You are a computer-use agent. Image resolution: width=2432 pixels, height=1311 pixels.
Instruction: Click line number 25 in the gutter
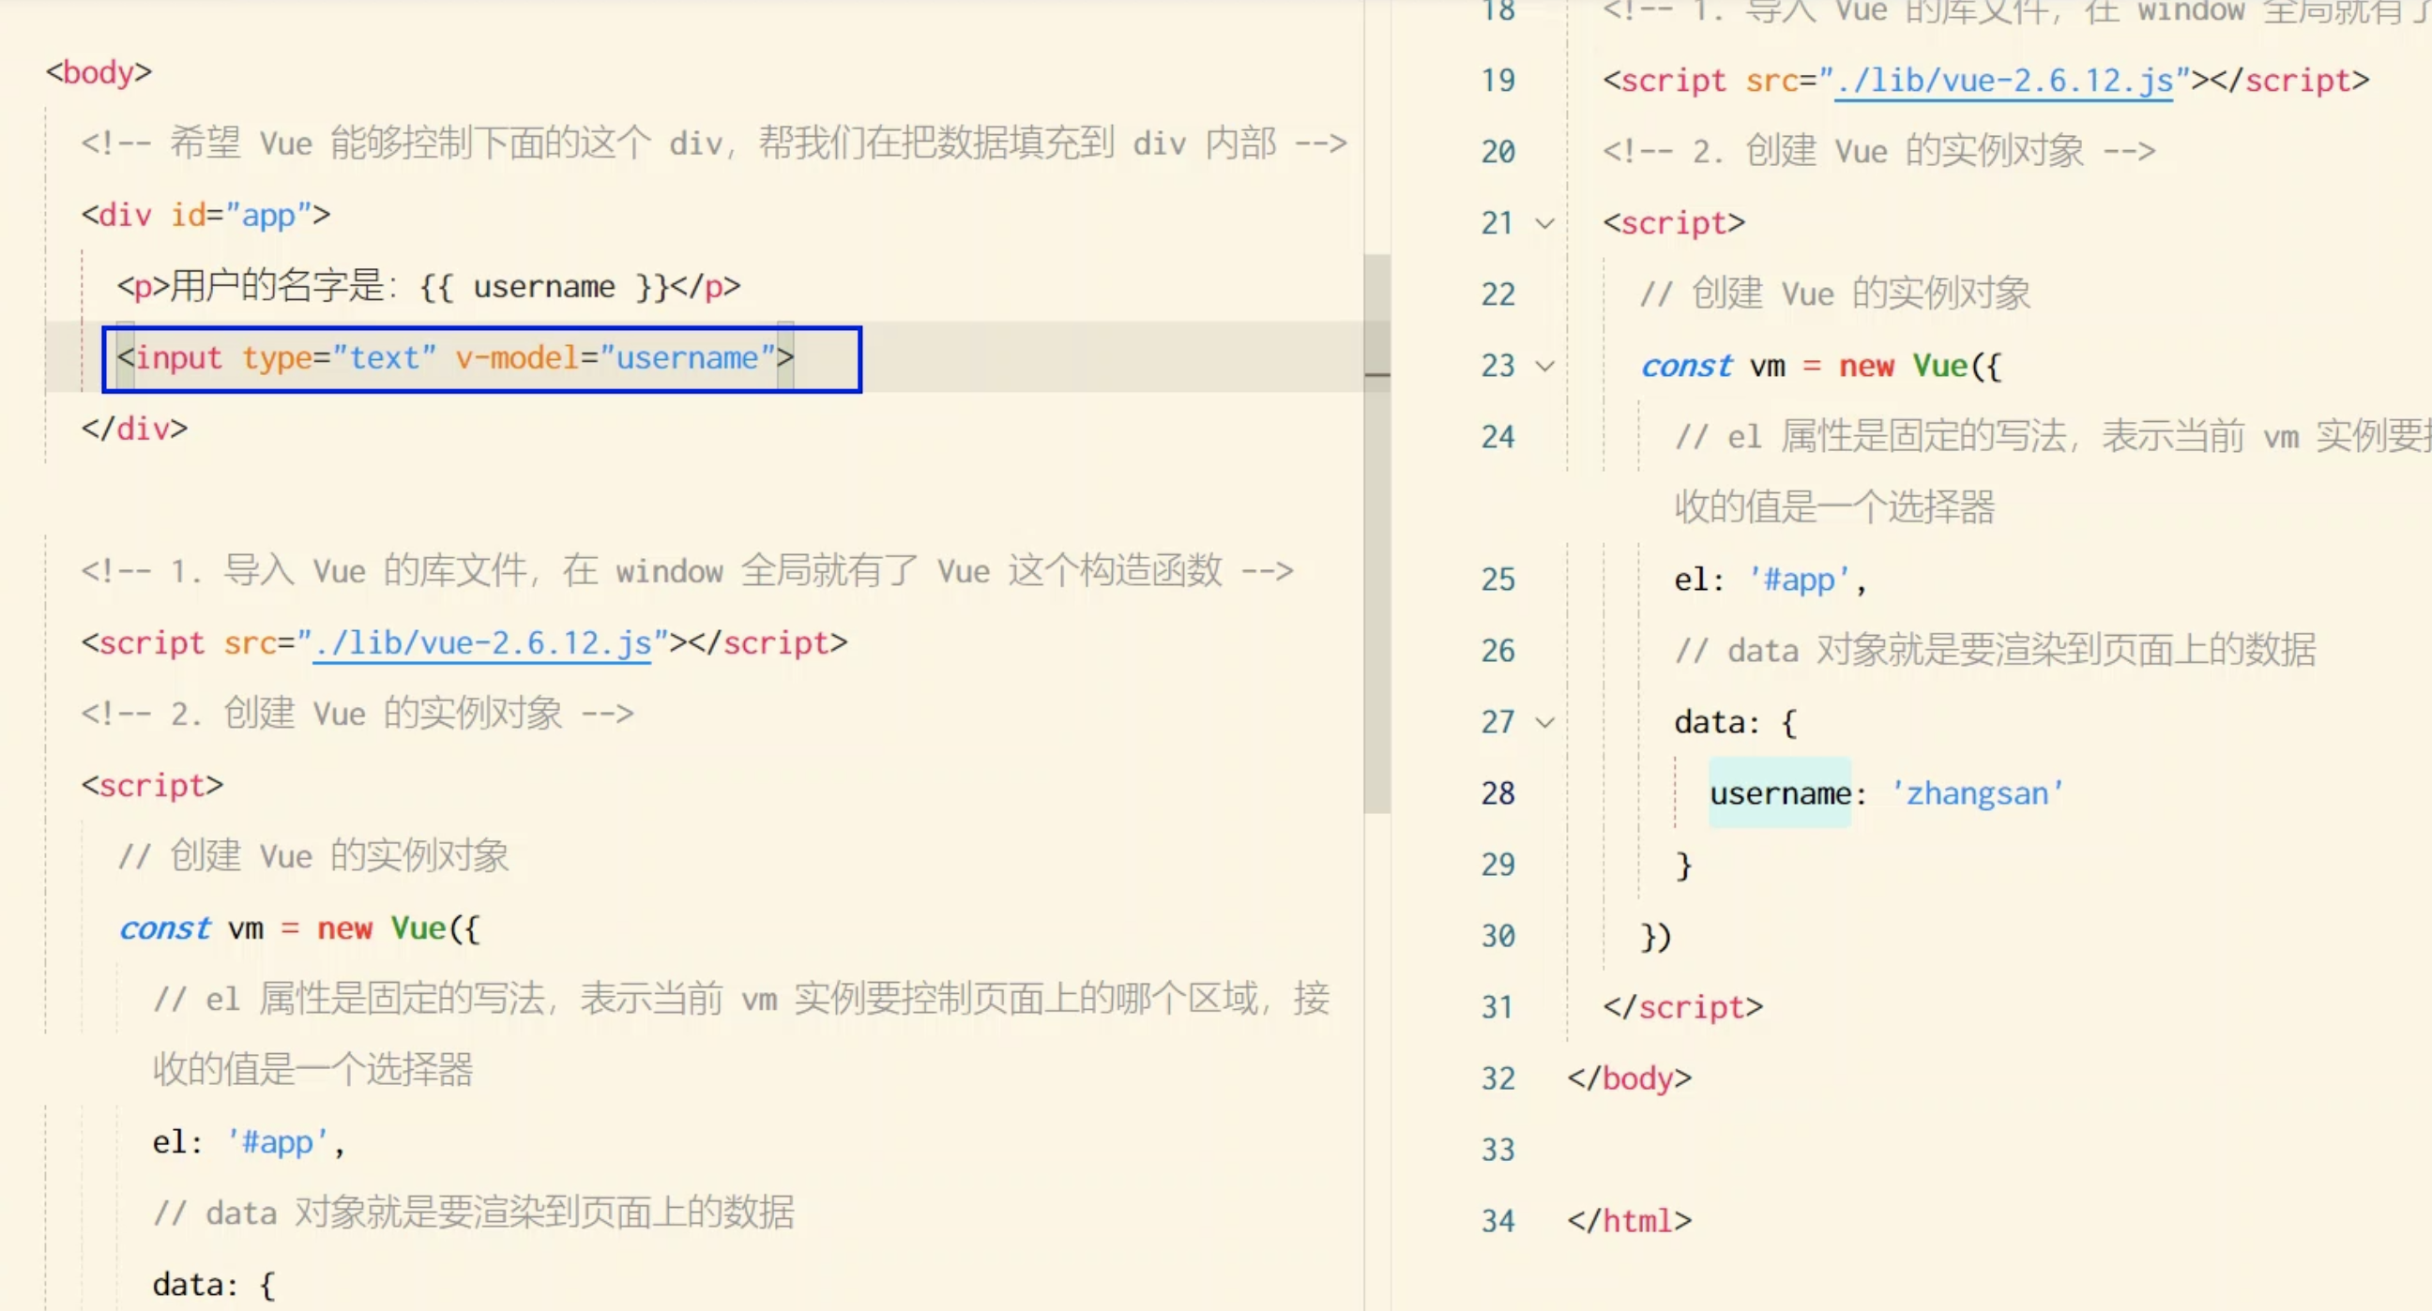[x=1497, y=580]
